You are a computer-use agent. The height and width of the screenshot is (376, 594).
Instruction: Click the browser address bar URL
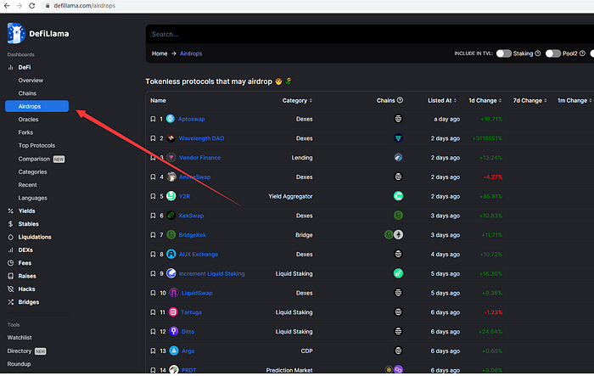point(85,6)
